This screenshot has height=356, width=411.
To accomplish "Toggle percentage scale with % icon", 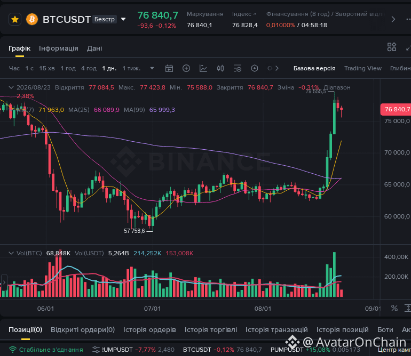I will (x=394, y=308).
